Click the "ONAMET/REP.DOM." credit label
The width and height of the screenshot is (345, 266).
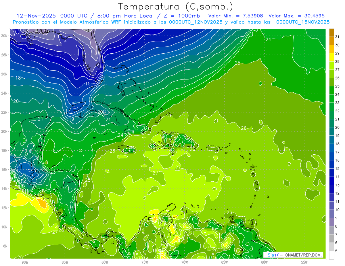click(304, 255)
